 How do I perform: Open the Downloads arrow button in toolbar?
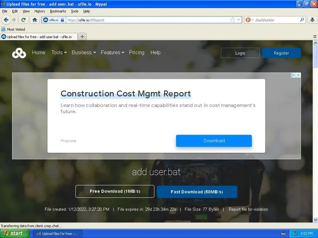coord(312,20)
